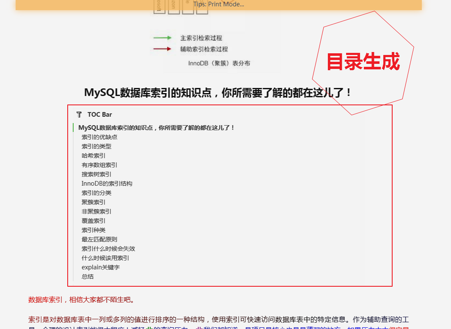Jump to the 总结 section
This screenshot has width=451, height=329.
(88, 277)
